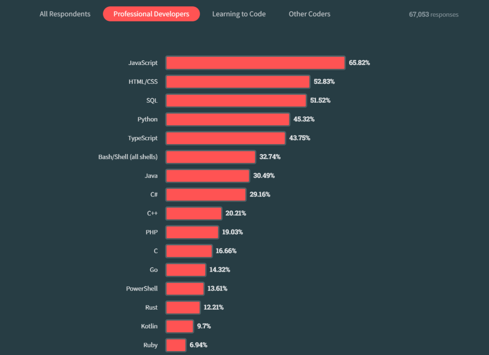Select the Bash/Shell bar
Screen dimensions: 489x355
(x=211, y=157)
